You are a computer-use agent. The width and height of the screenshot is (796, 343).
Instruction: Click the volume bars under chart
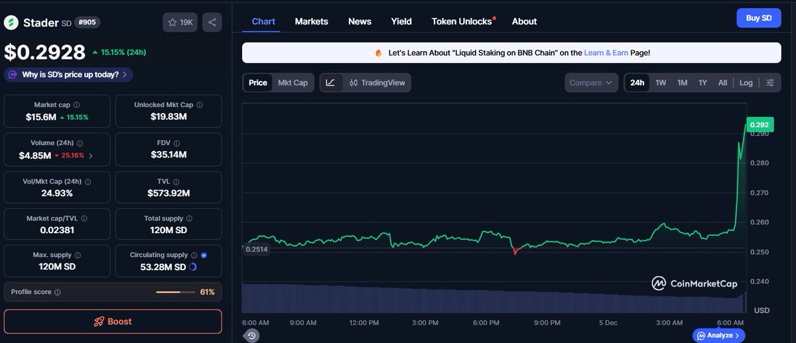494,299
